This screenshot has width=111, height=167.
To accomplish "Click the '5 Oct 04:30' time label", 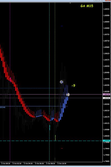I will click(x=28, y=164).
